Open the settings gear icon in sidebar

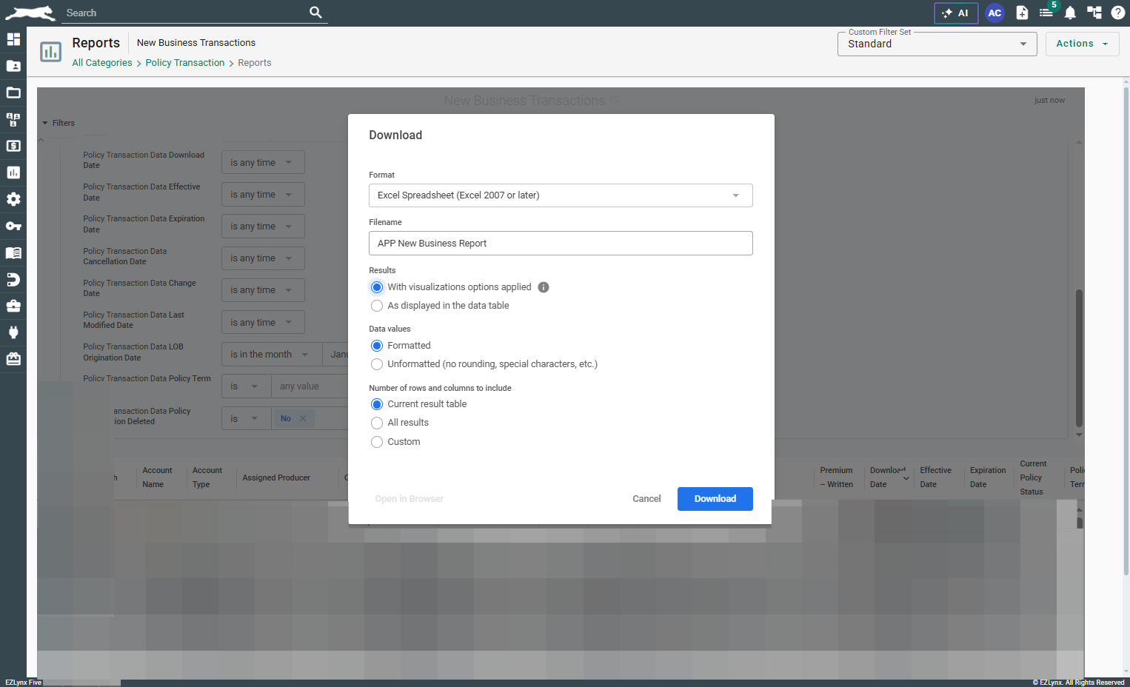[x=13, y=199]
